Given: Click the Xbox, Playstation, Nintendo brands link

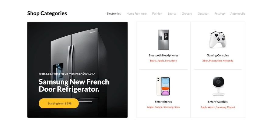Looking at the screenshot, I should click(x=218, y=61).
